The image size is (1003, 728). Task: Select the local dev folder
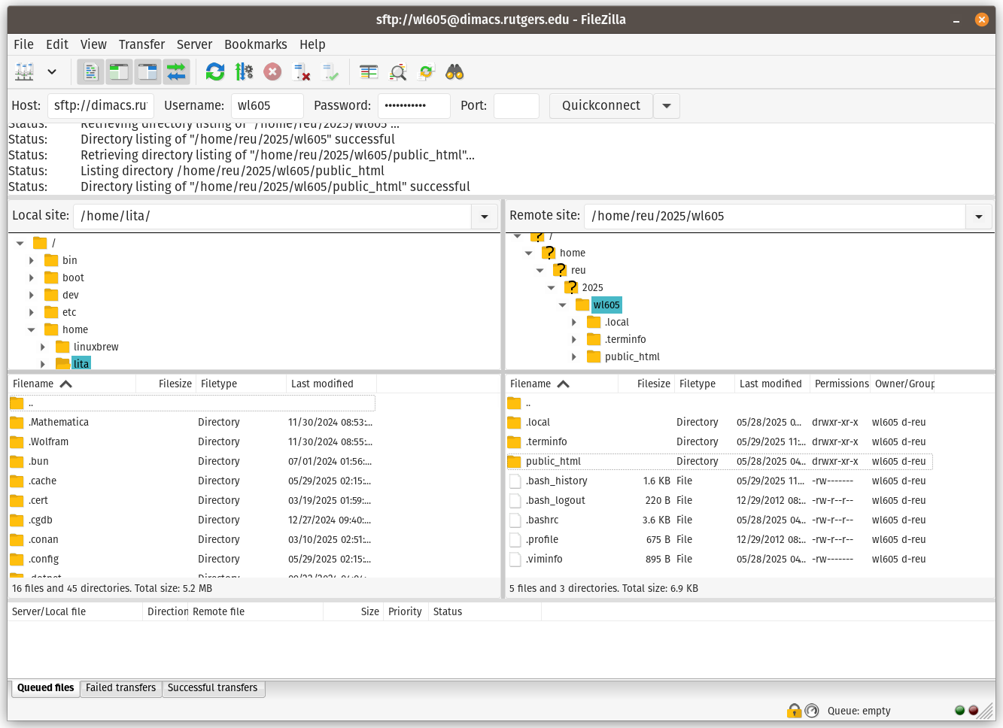point(71,295)
